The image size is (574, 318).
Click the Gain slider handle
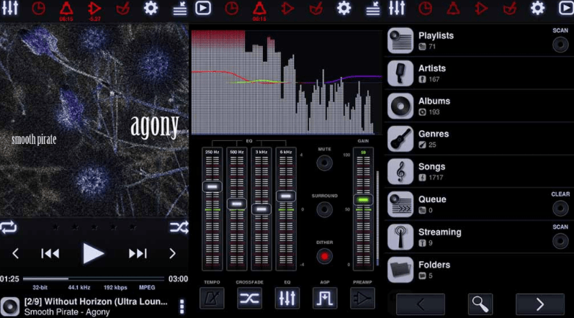point(363,200)
